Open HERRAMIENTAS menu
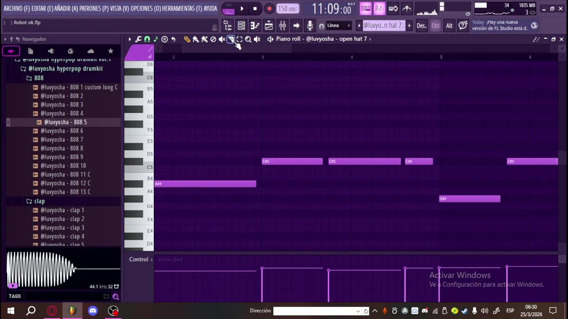 coord(182,8)
